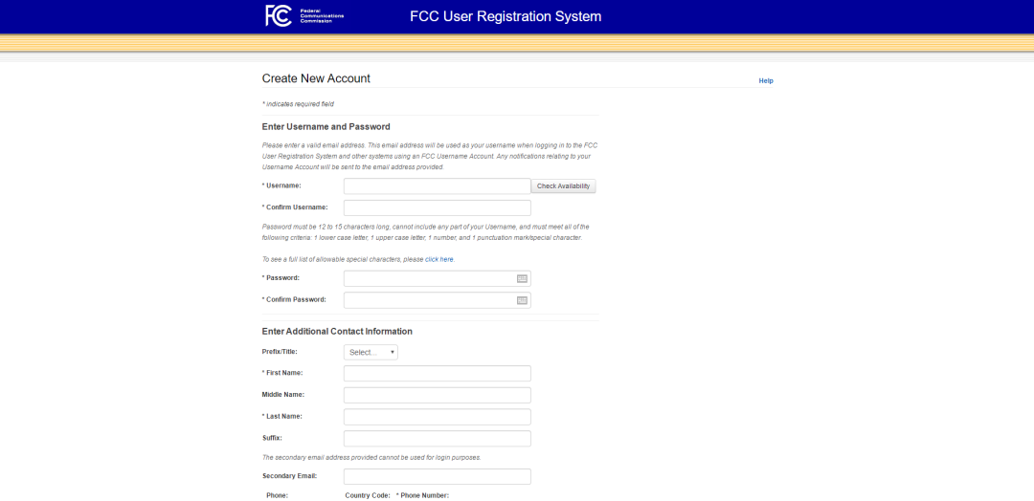Open keyboard icon in Confirm Password field
Screen dimensions: 1034x501
click(522, 300)
